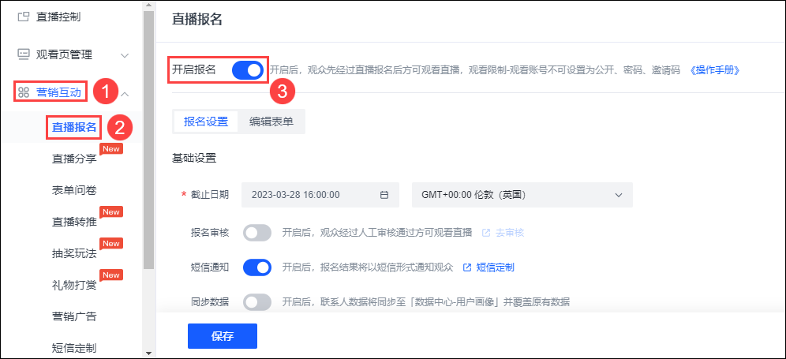Select 直播报名 in the sidebar
This screenshot has height=359, width=786.
point(74,127)
